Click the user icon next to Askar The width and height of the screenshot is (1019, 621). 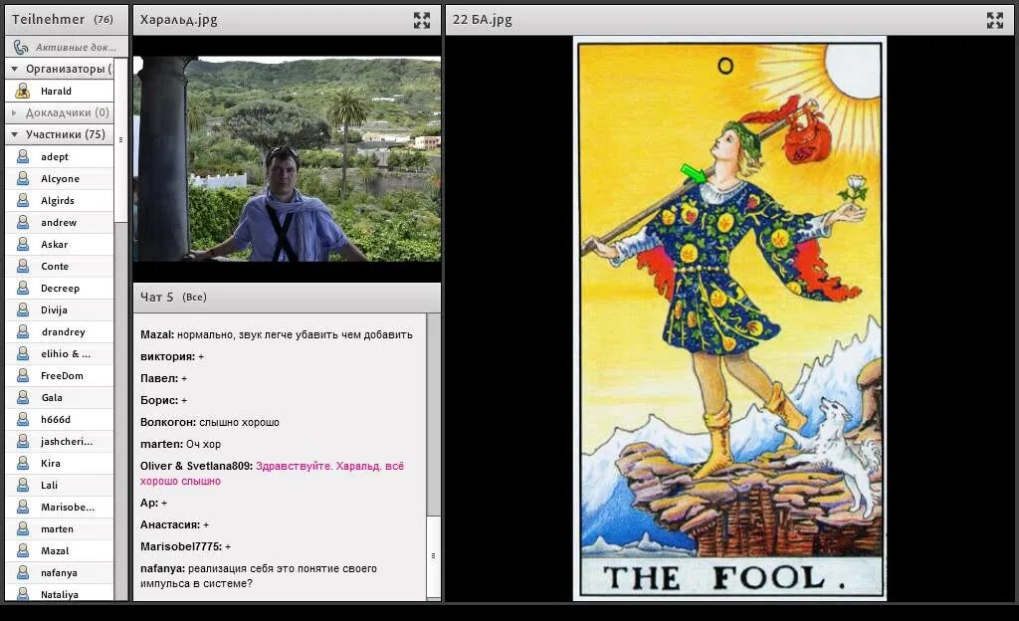[x=23, y=244]
